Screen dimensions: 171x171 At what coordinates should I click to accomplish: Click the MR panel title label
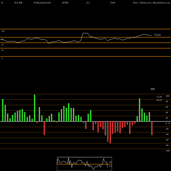(x=153, y=89)
